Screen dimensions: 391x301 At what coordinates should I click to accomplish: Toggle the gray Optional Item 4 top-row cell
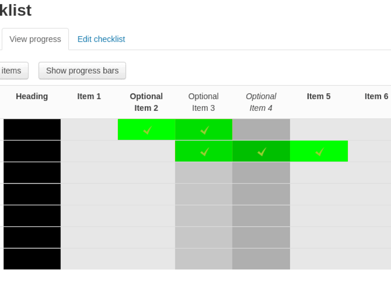pos(261,130)
